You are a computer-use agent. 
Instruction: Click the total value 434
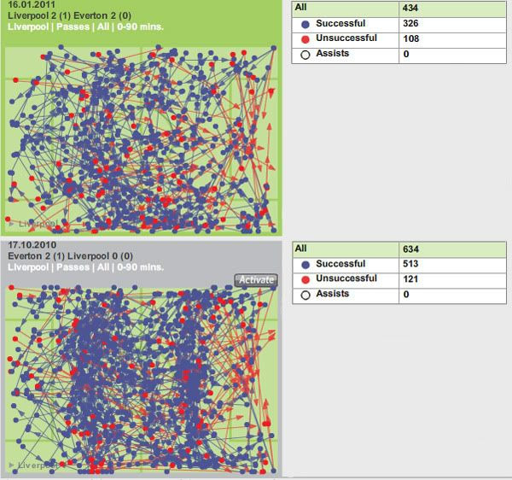(x=410, y=8)
